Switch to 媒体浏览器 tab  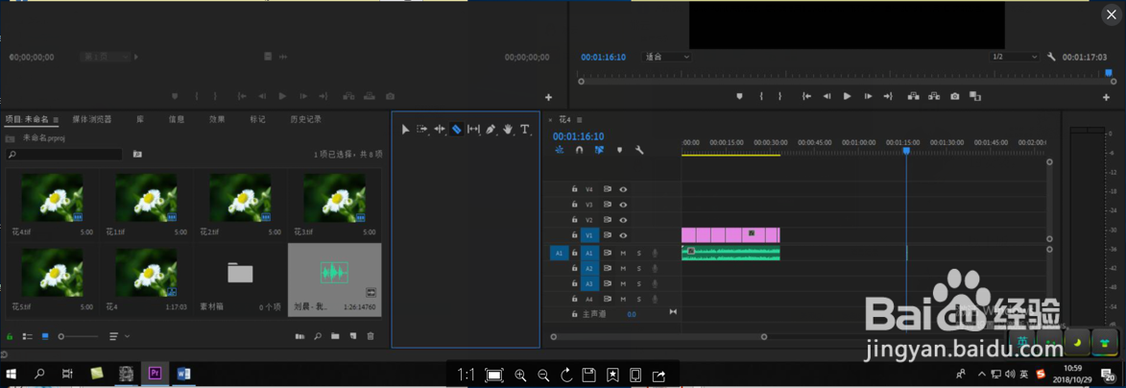coord(92,119)
